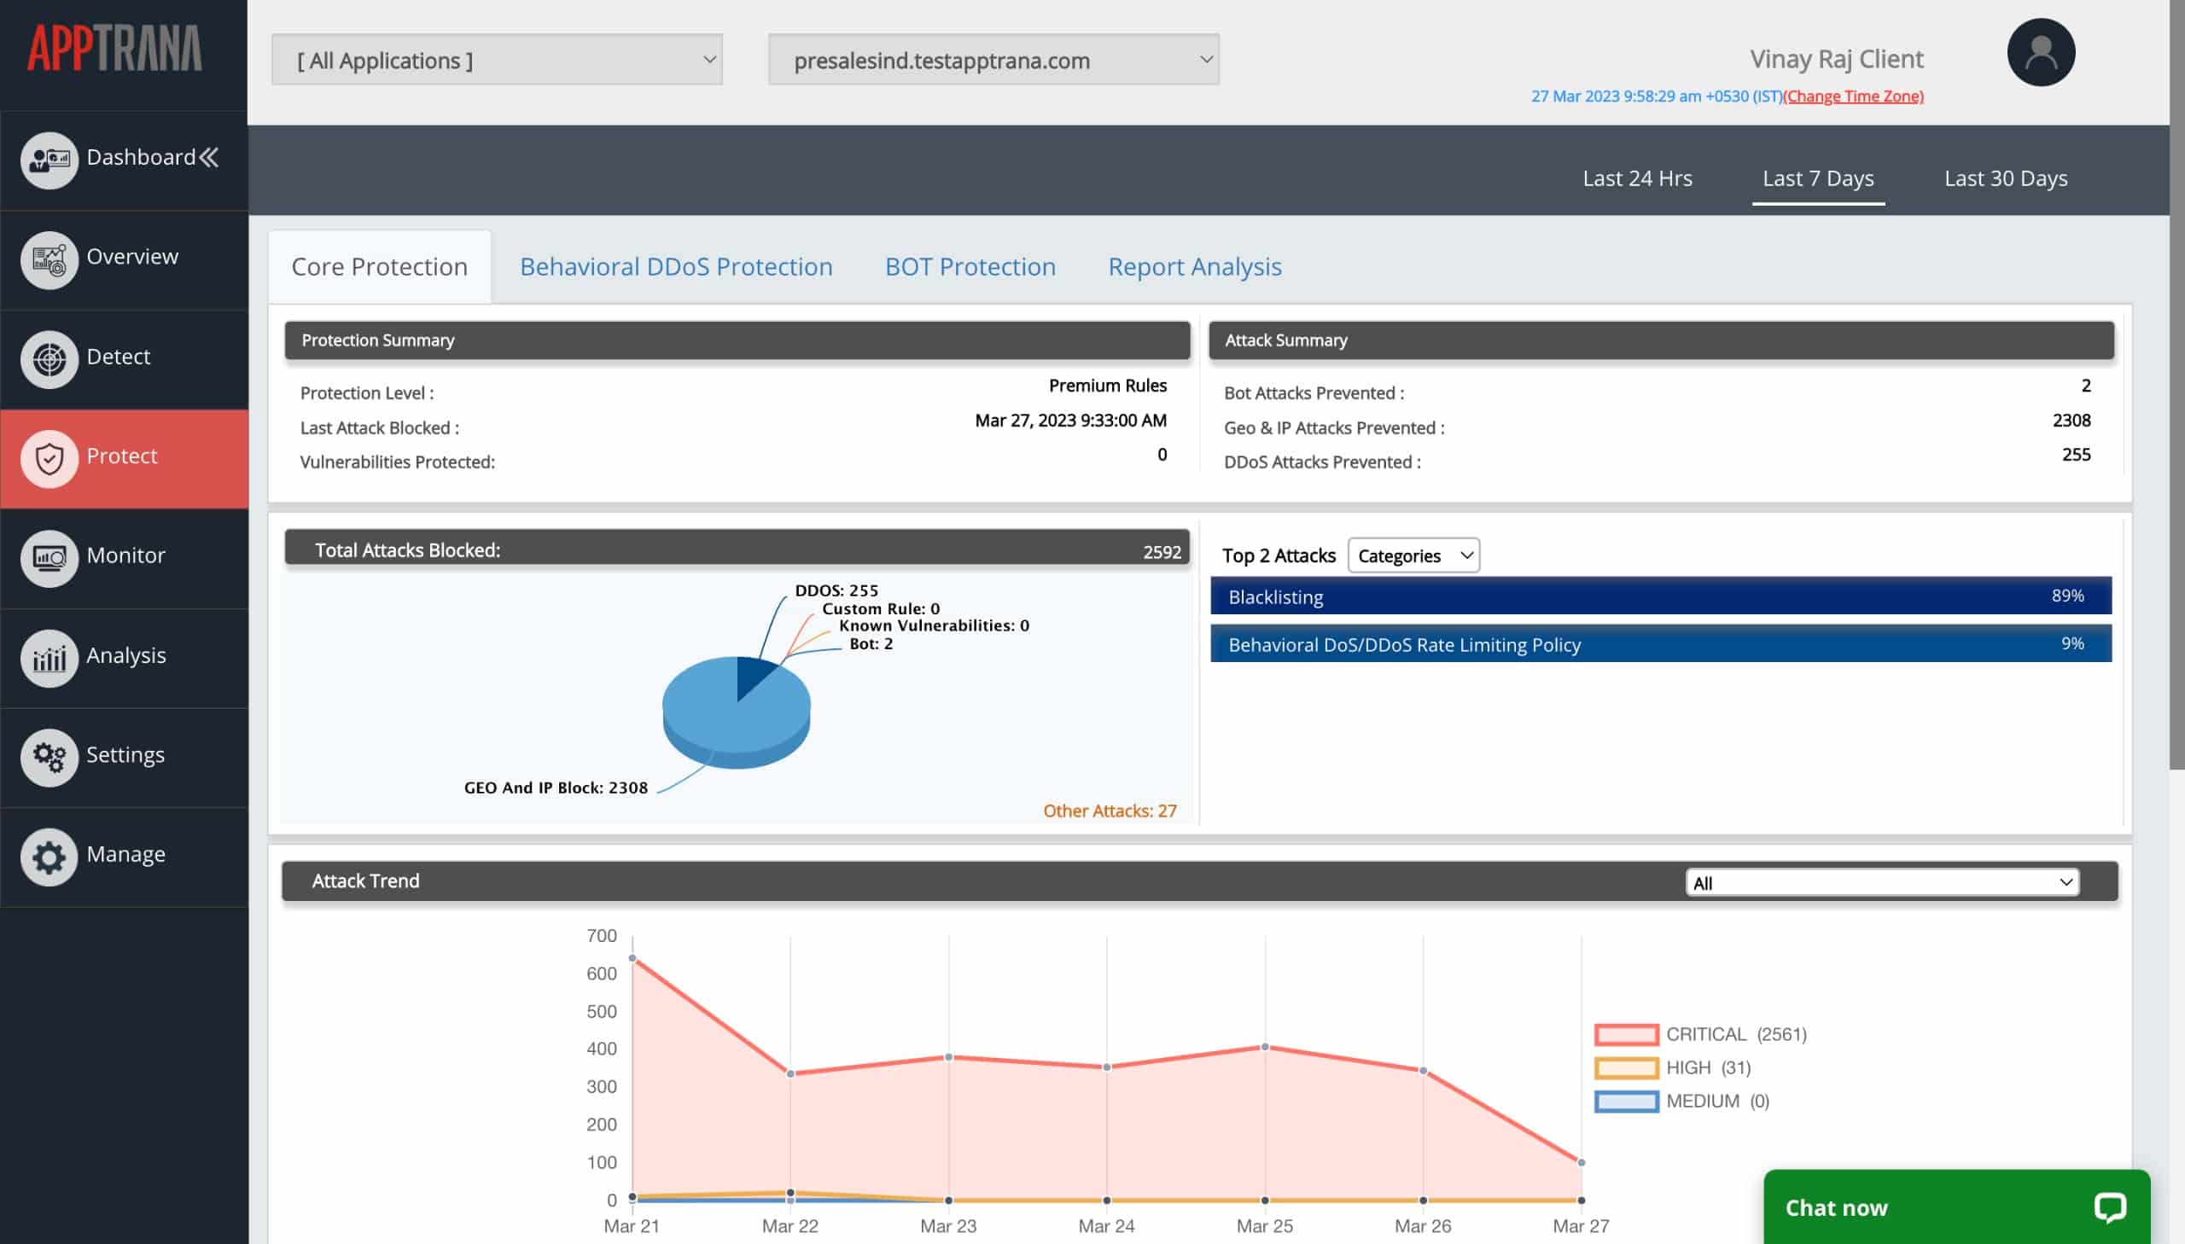Select Last 24 Hrs time range
Screen dimensions: 2185x1244
pos(1636,177)
